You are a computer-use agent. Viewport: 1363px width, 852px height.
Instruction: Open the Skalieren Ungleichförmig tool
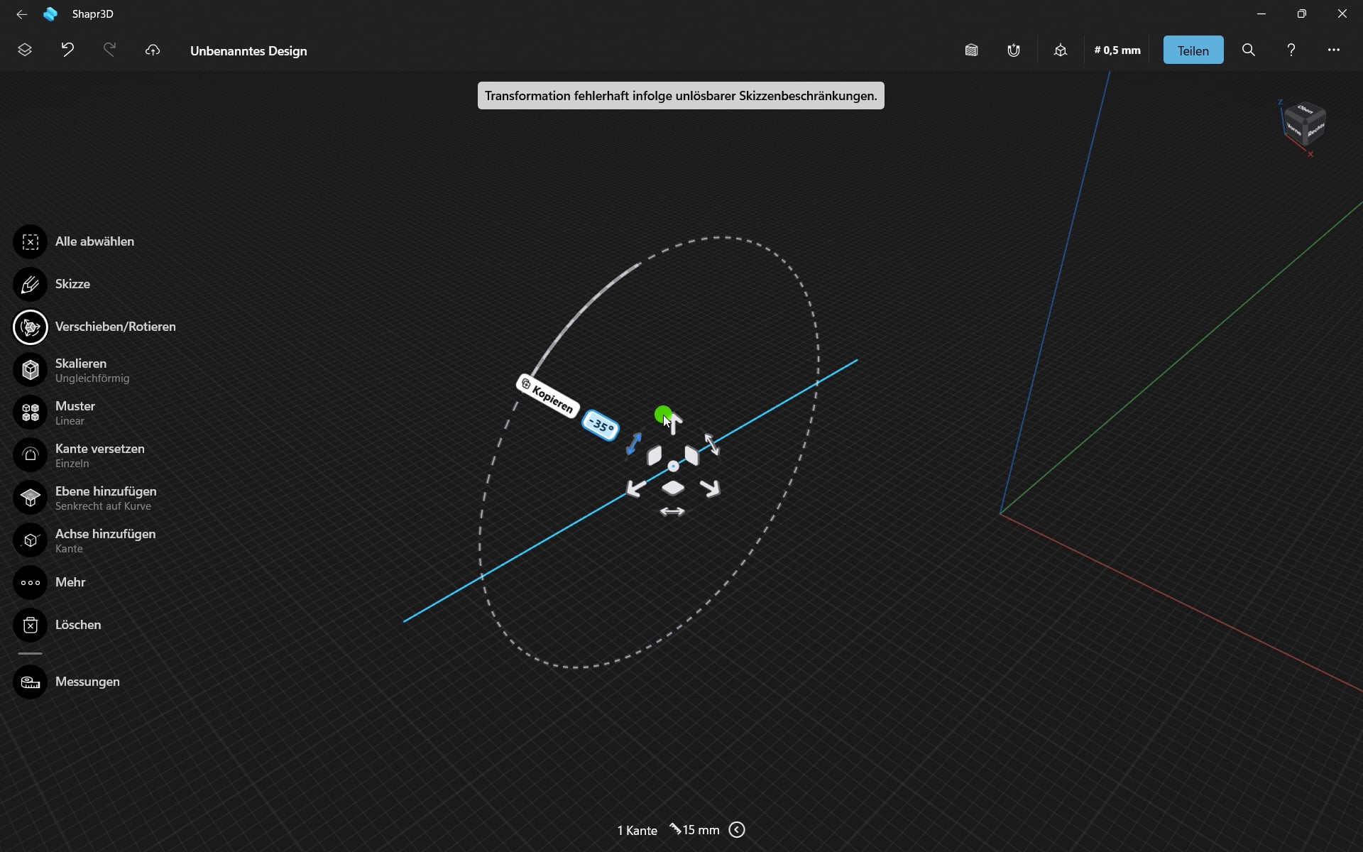click(x=30, y=370)
